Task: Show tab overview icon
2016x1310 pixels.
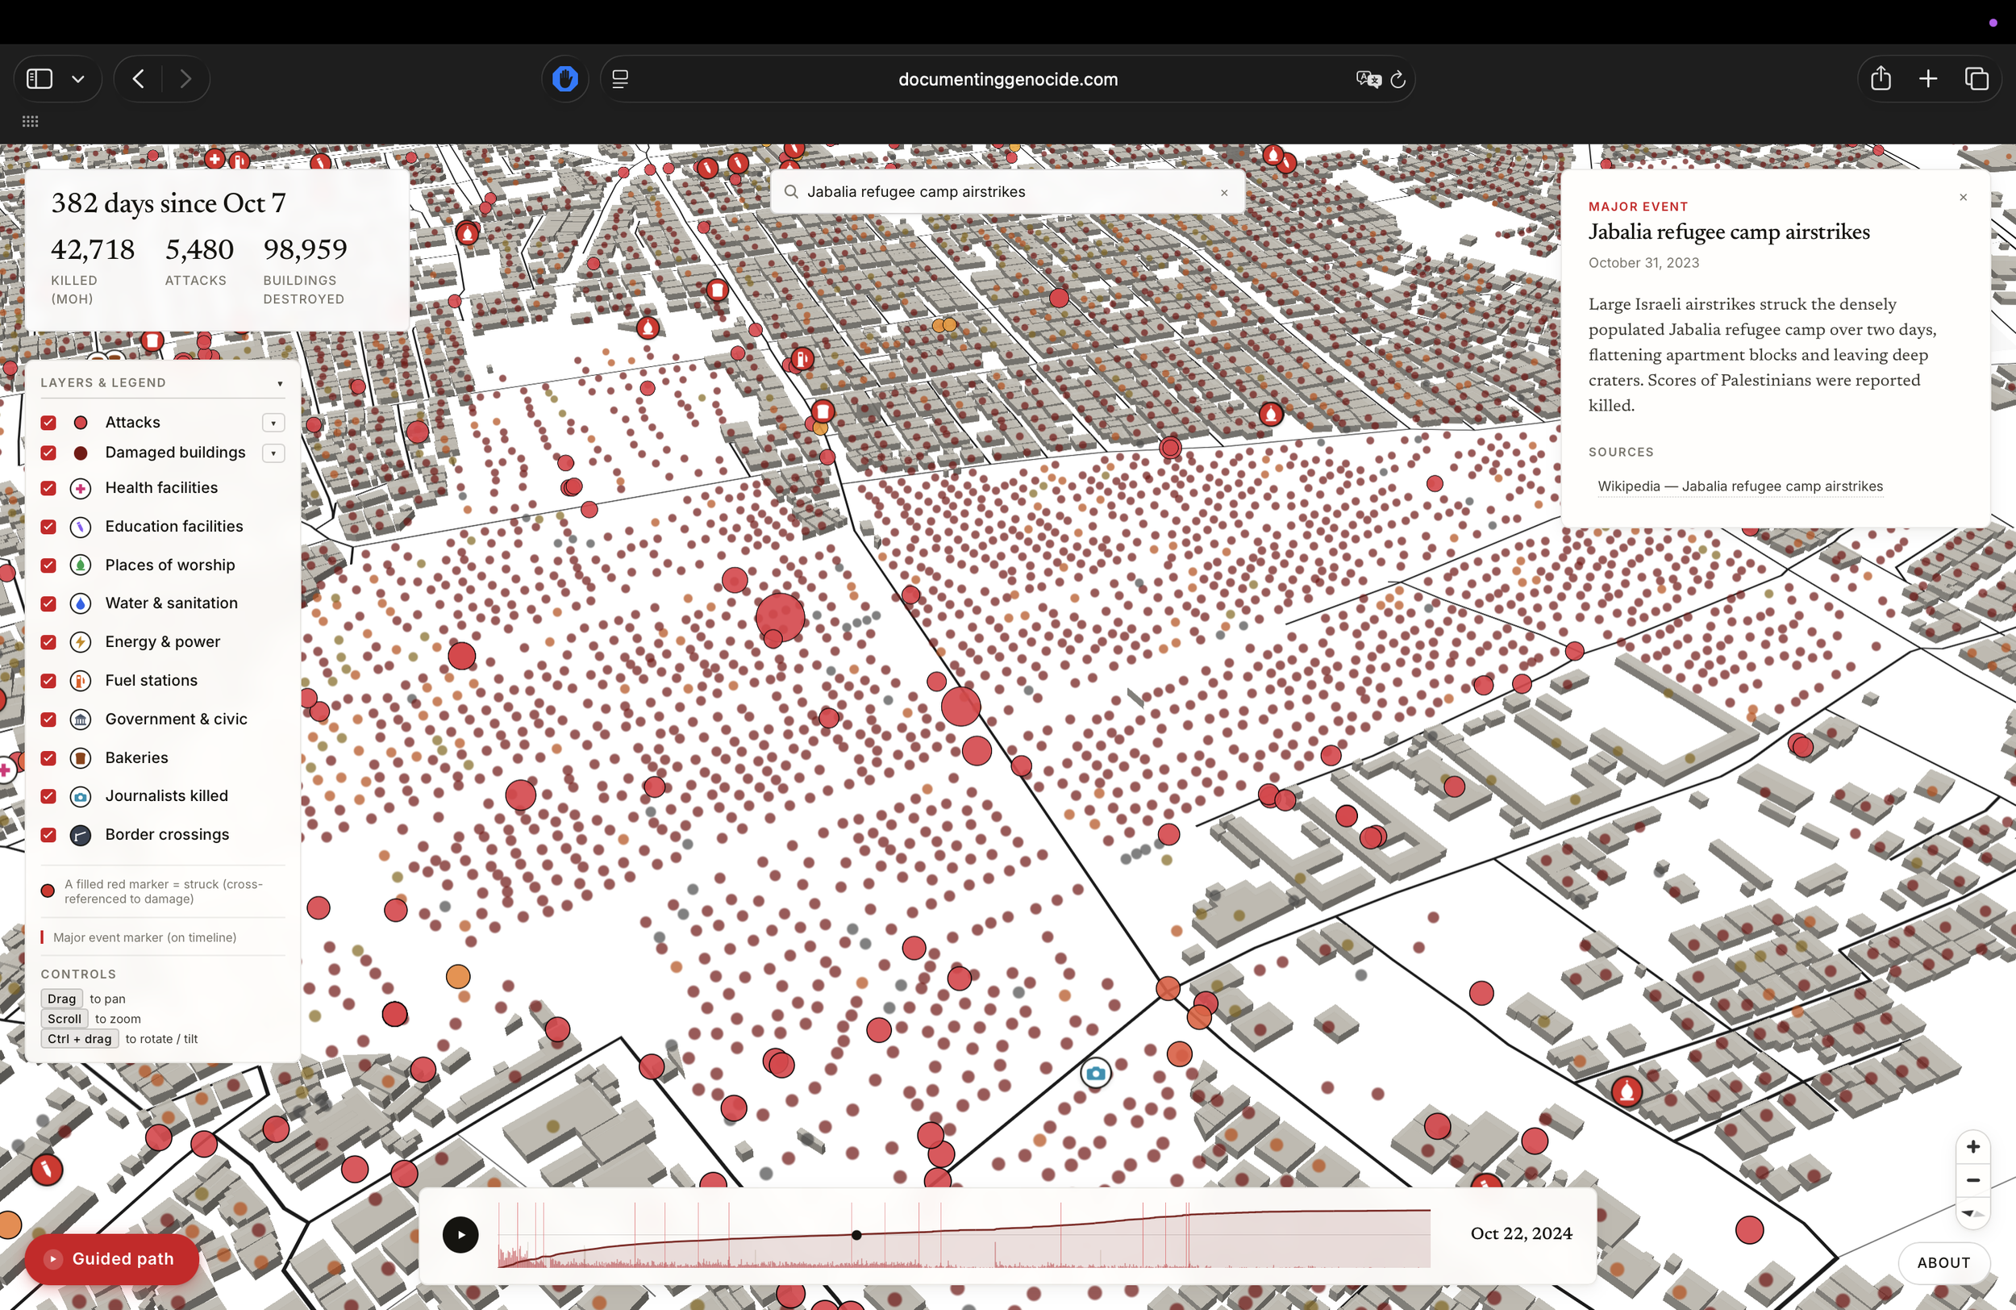Action: 1976,79
